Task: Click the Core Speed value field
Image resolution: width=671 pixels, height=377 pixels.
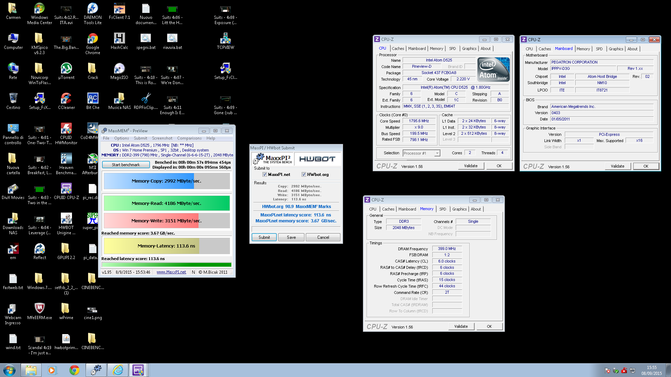Action: click(x=419, y=121)
